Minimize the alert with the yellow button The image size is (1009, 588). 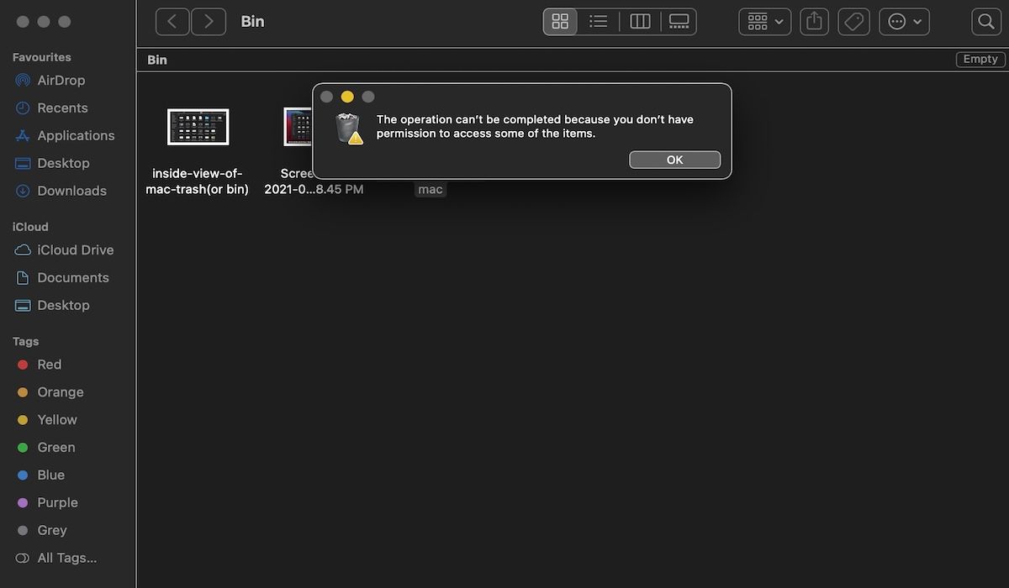point(347,97)
